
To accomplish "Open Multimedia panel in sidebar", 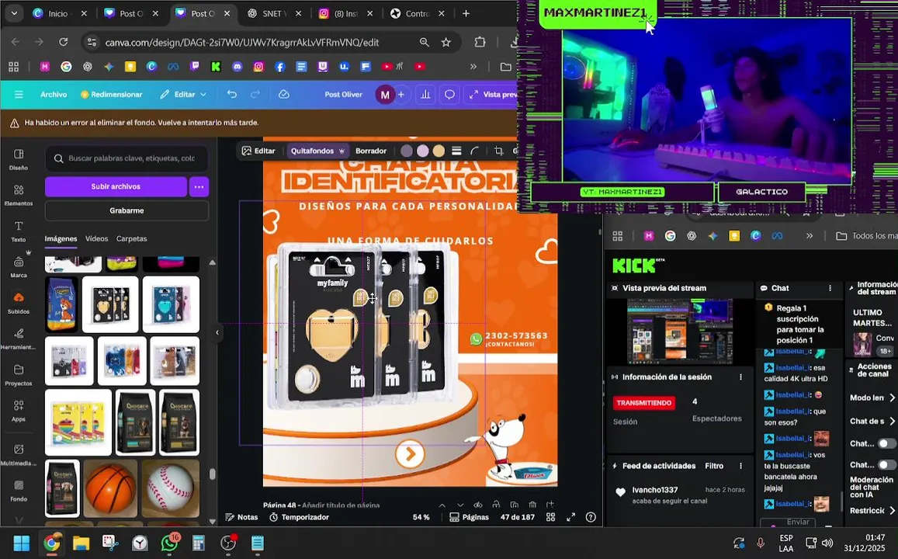I will [x=19, y=455].
